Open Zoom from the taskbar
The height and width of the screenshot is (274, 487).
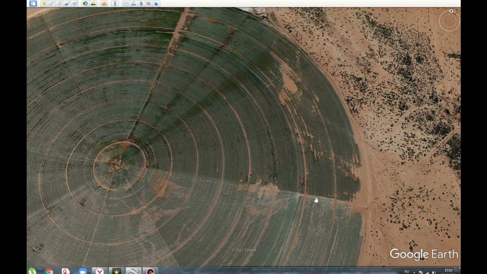[x=83, y=271]
